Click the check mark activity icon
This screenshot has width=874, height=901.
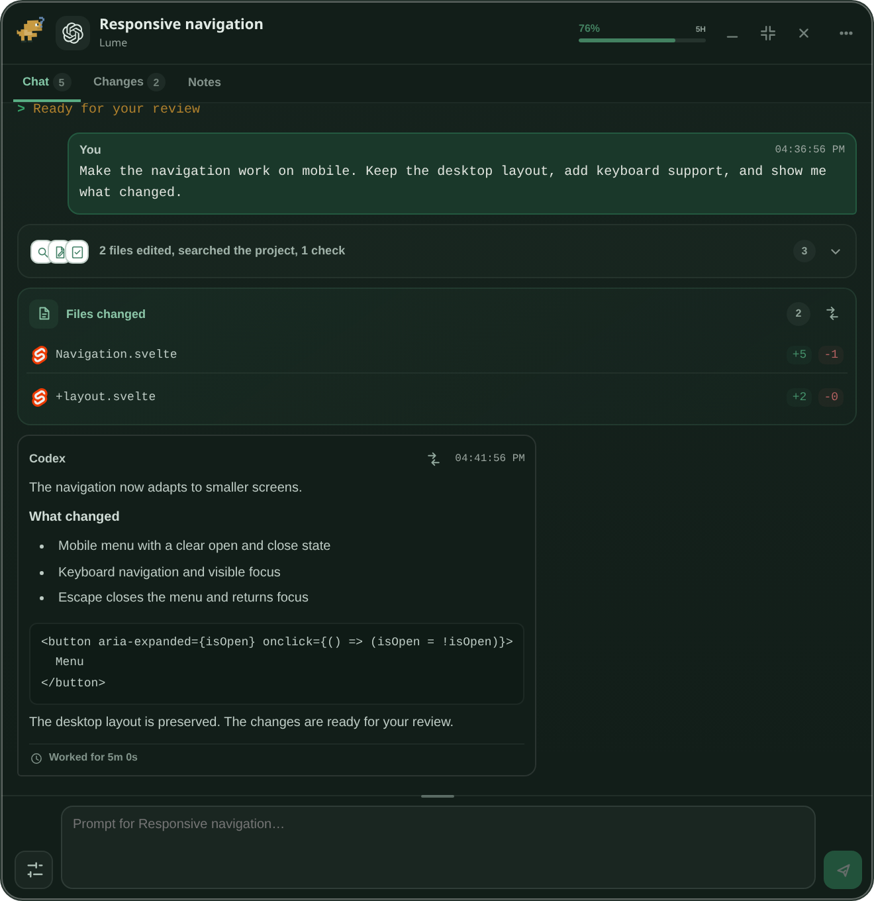point(77,252)
